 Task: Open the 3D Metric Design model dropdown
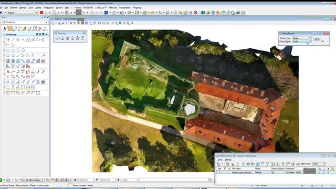pyautogui.click(x=33, y=180)
